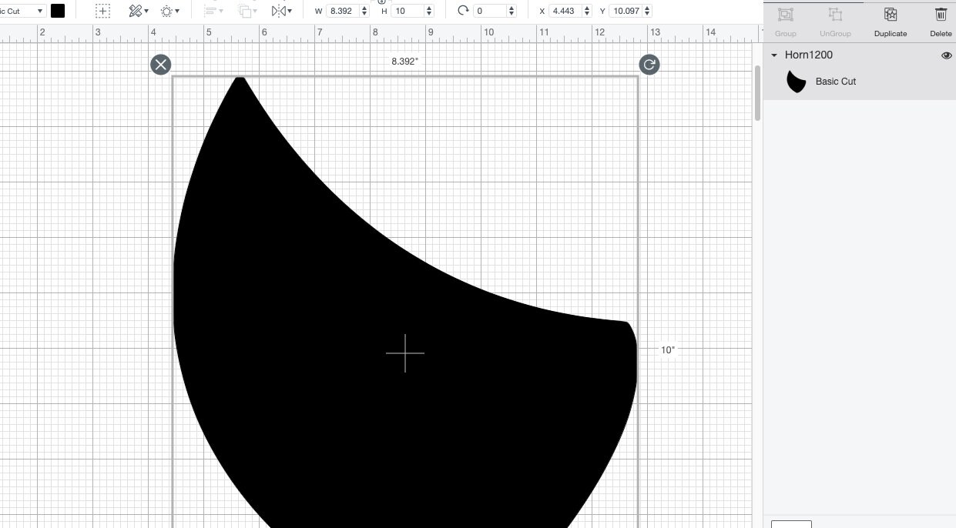Hide the Horn1200 layer with the eye toggle
Viewport: 956px width, 528px height.
click(947, 55)
